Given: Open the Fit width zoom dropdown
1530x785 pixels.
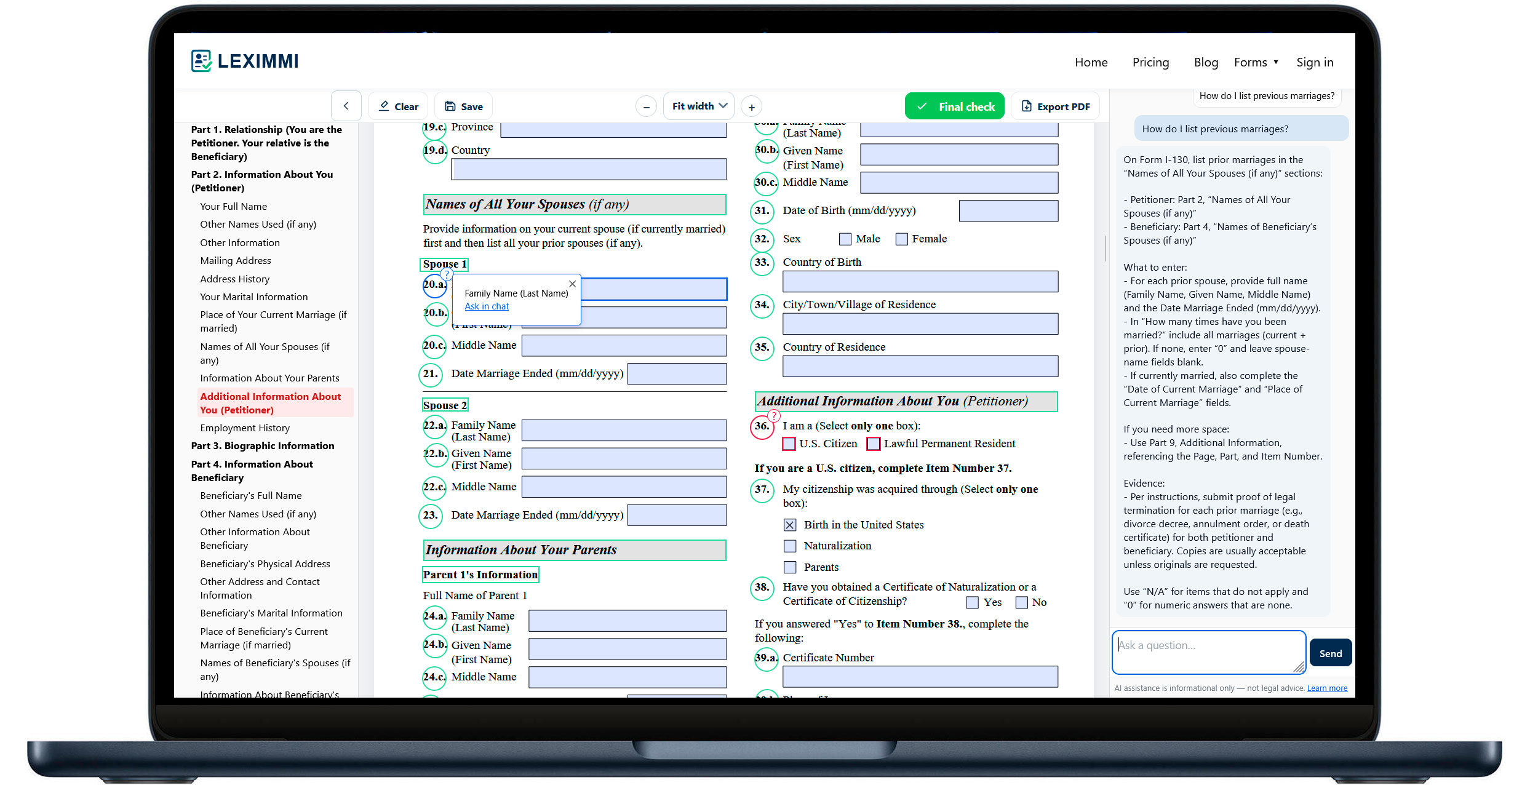Looking at the screenshot, I should tap(699, 106).
